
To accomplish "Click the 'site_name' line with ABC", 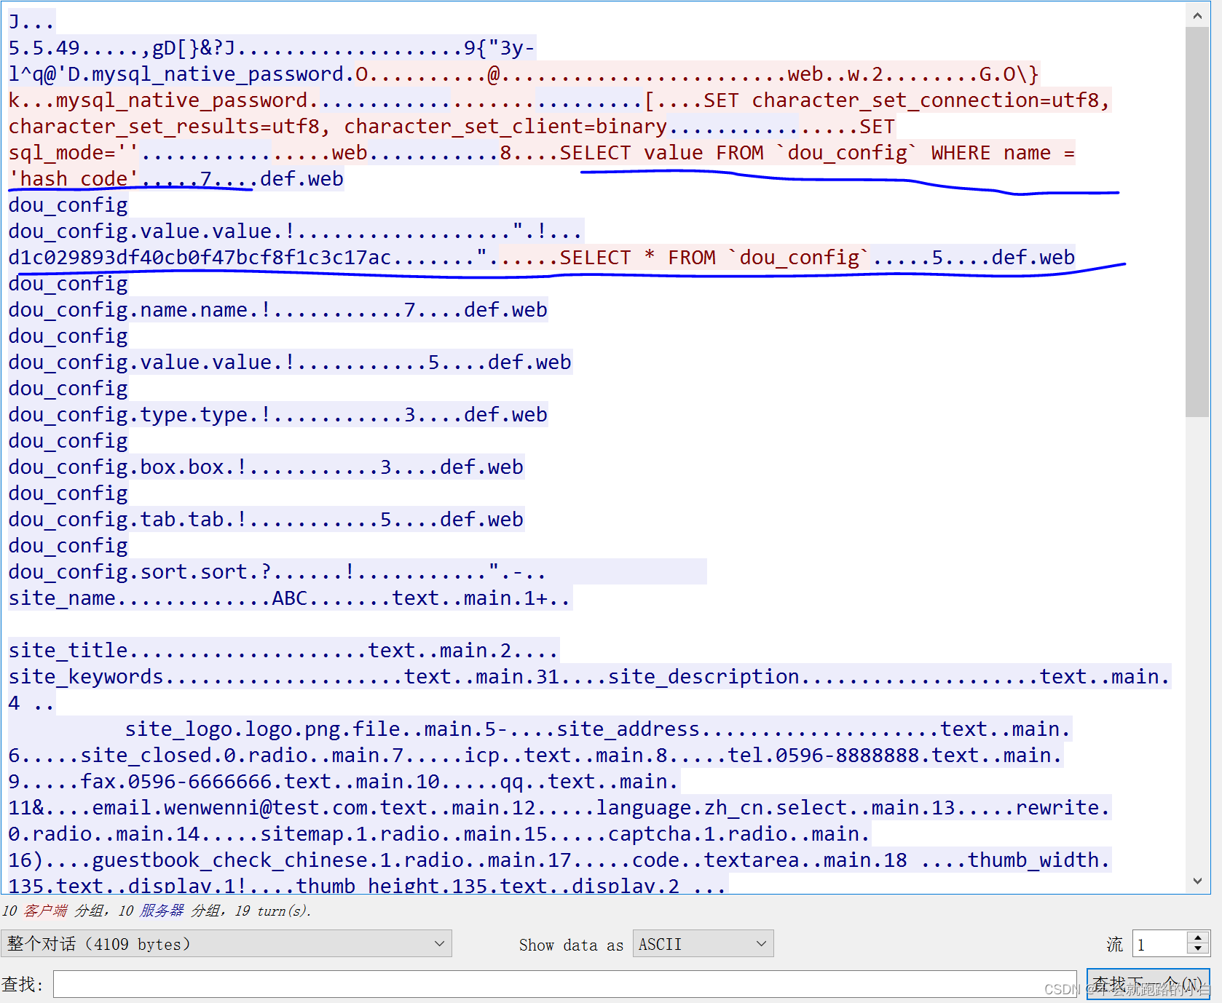I will coord(290,598).
